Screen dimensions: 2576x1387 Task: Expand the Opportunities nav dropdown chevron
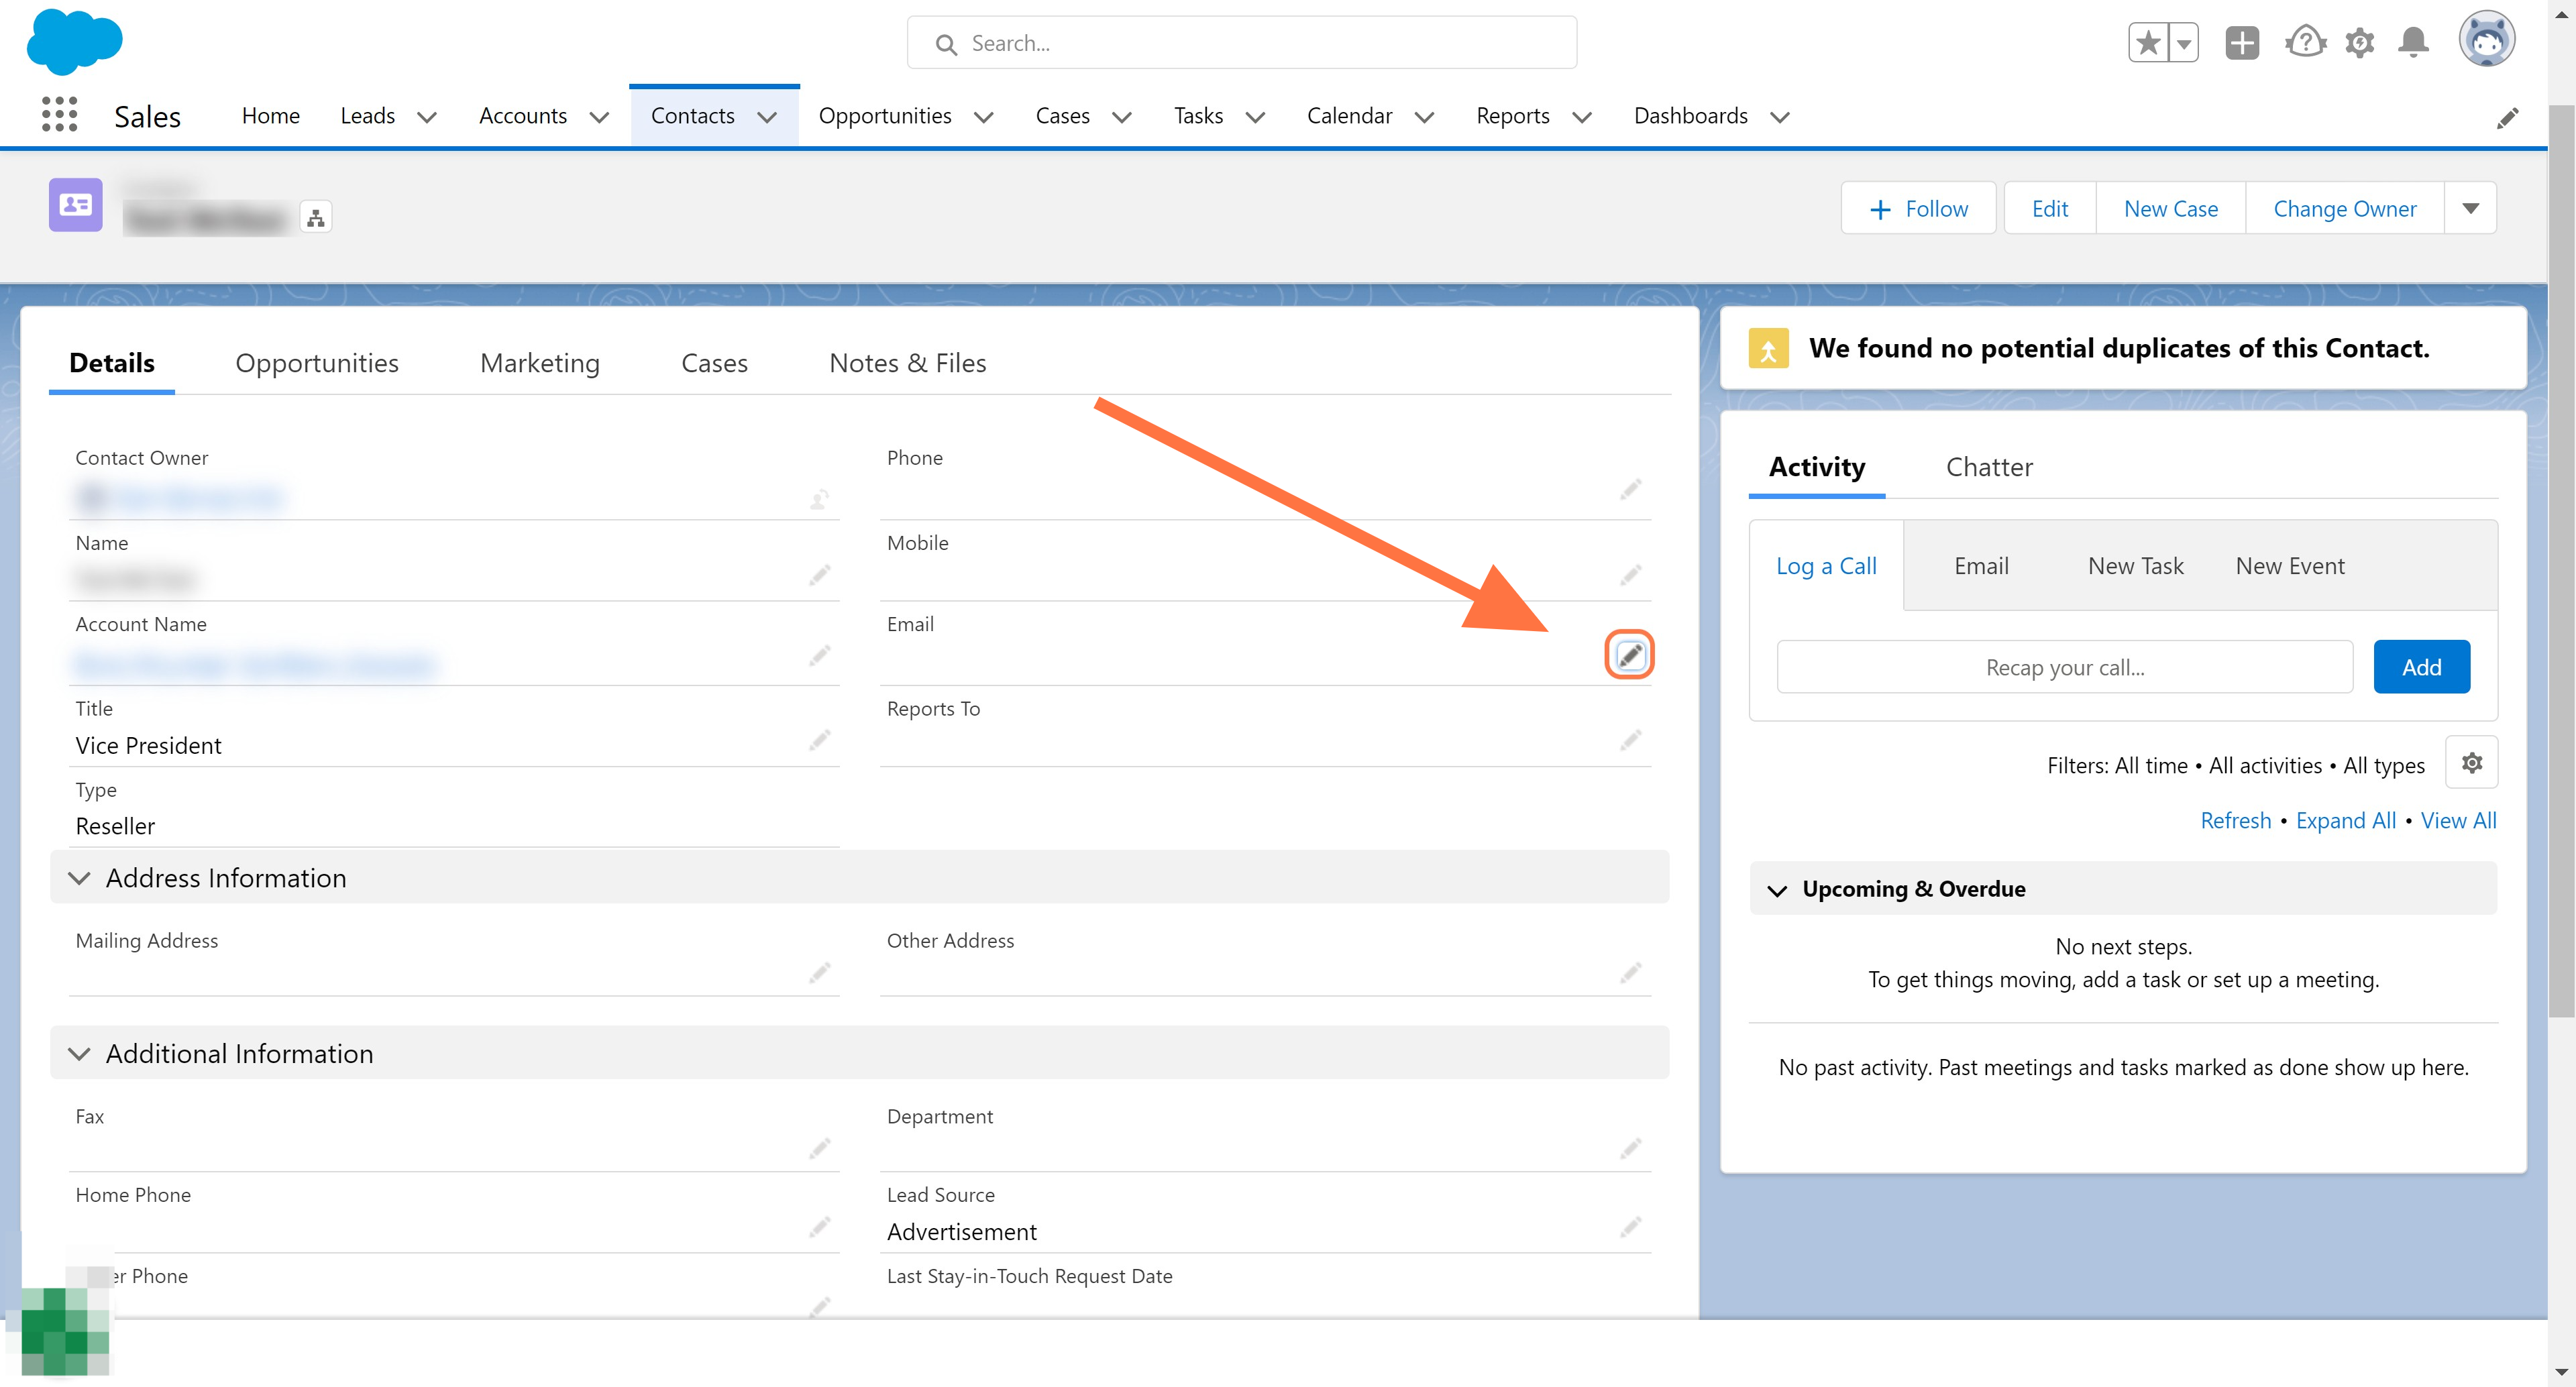click(x=983, y=117)
